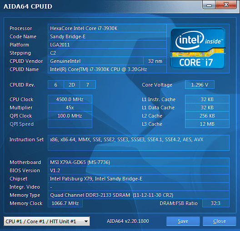The height and width of the screenshot is (231, 240).
Task: Select the CPU #1 / Core #1 combo box
Action: tap(47, 221)
